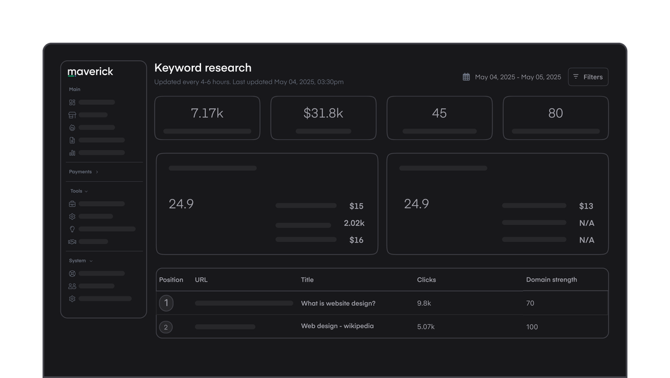Screen dimensions: 670x378
Task: Open the gear icon under Tools
Action: (72, 217)
